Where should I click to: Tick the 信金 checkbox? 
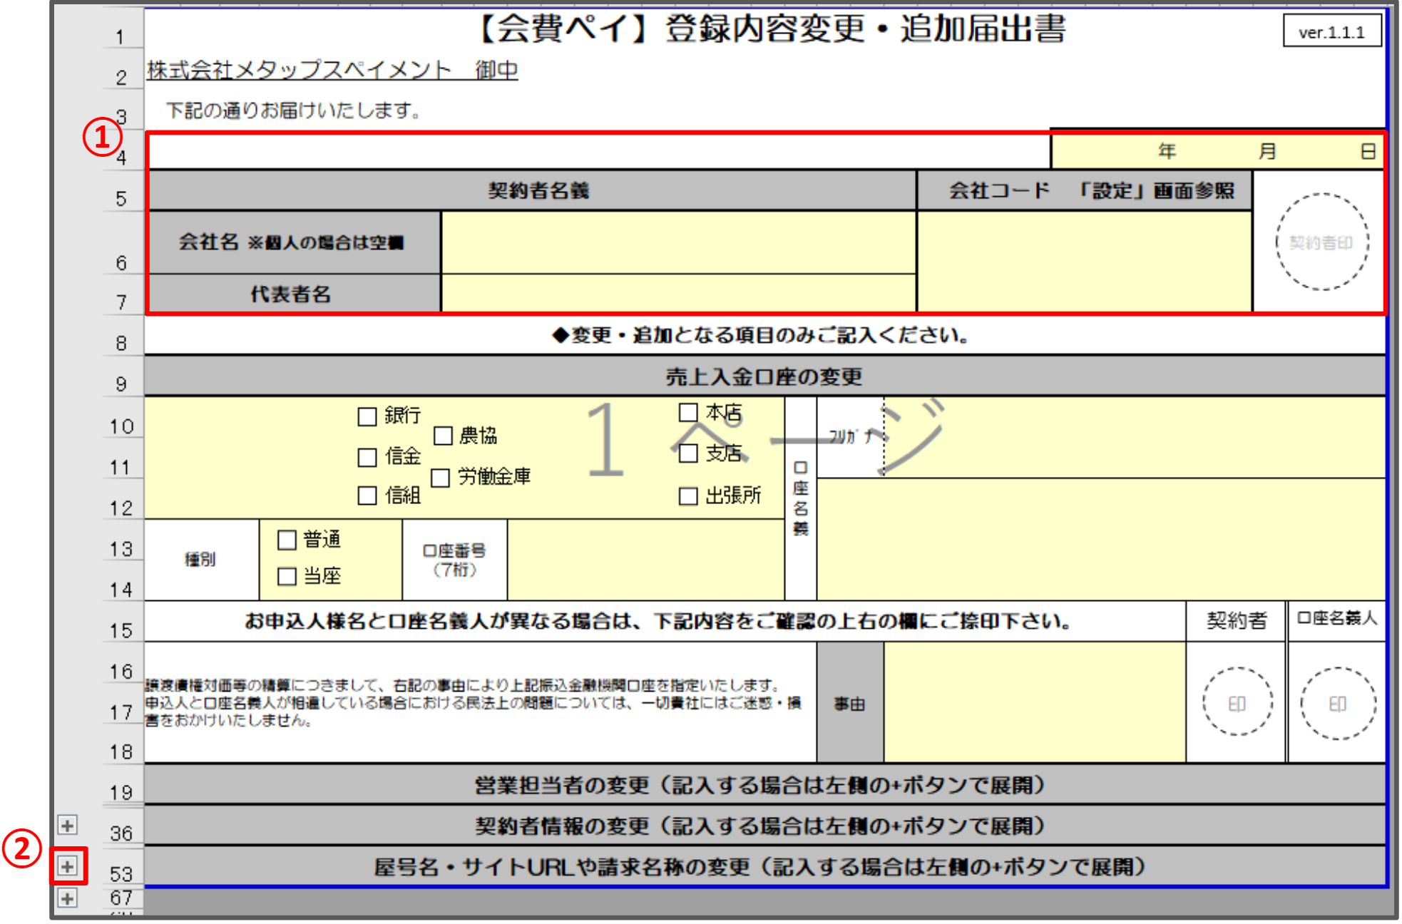point(367,457)
